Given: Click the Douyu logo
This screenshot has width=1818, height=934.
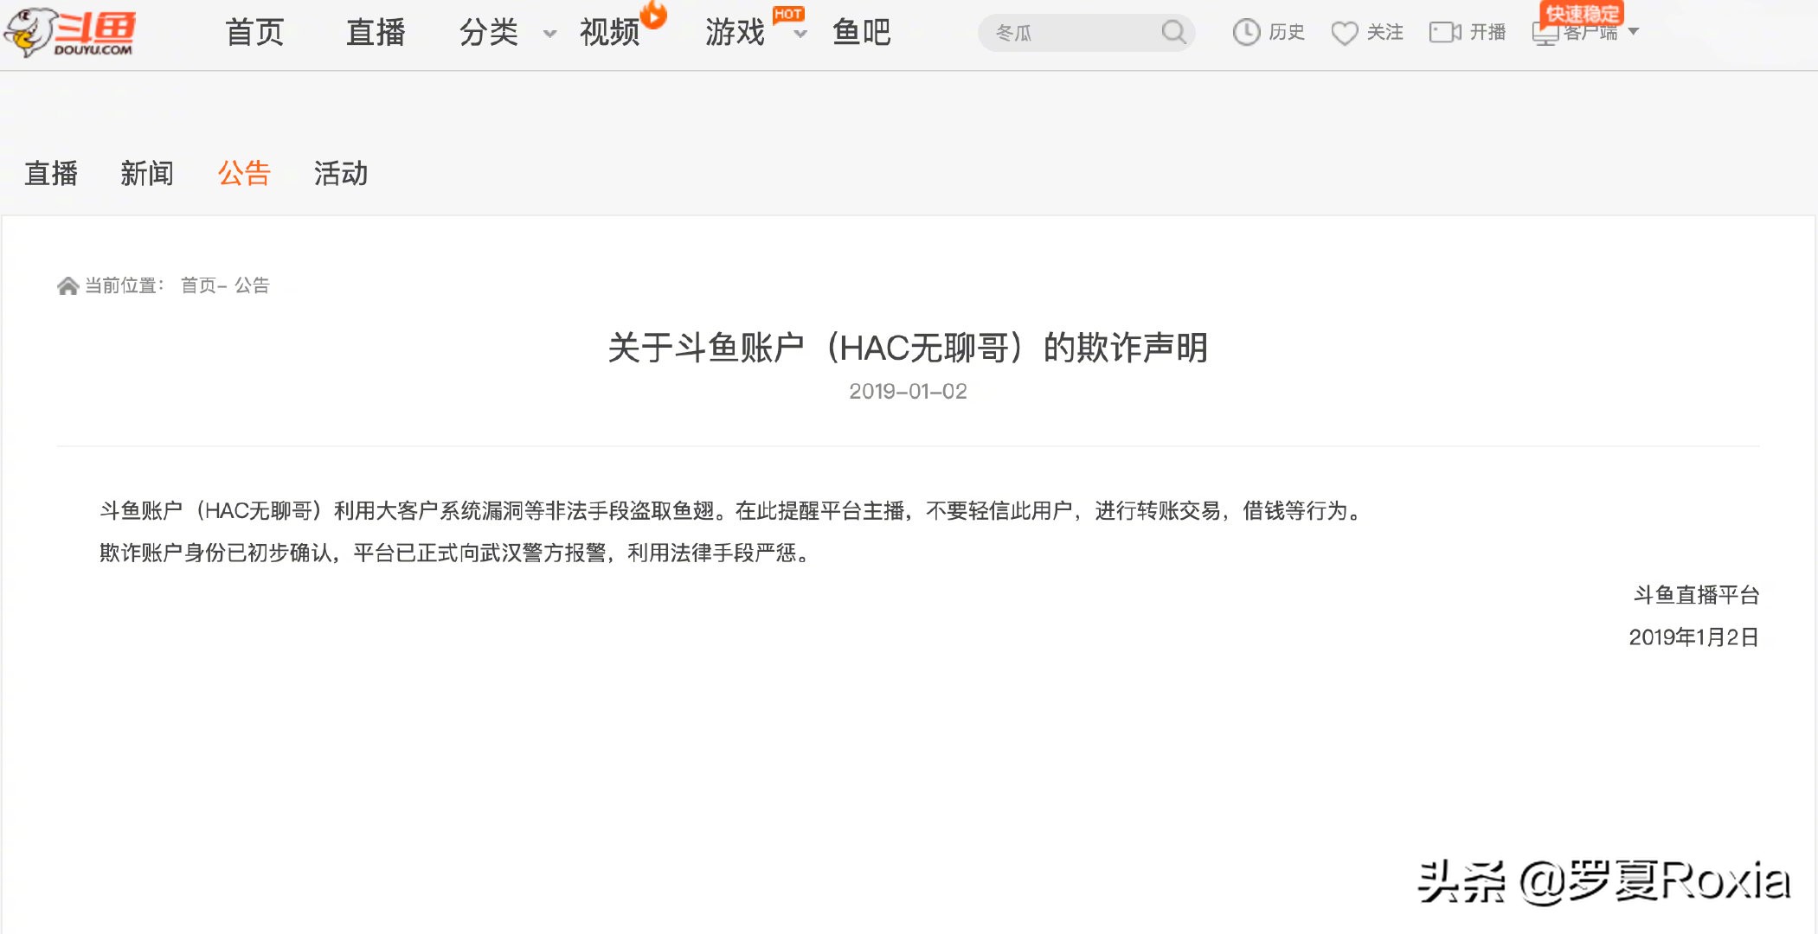Looking at the screenshot, I should coord(69,32).
